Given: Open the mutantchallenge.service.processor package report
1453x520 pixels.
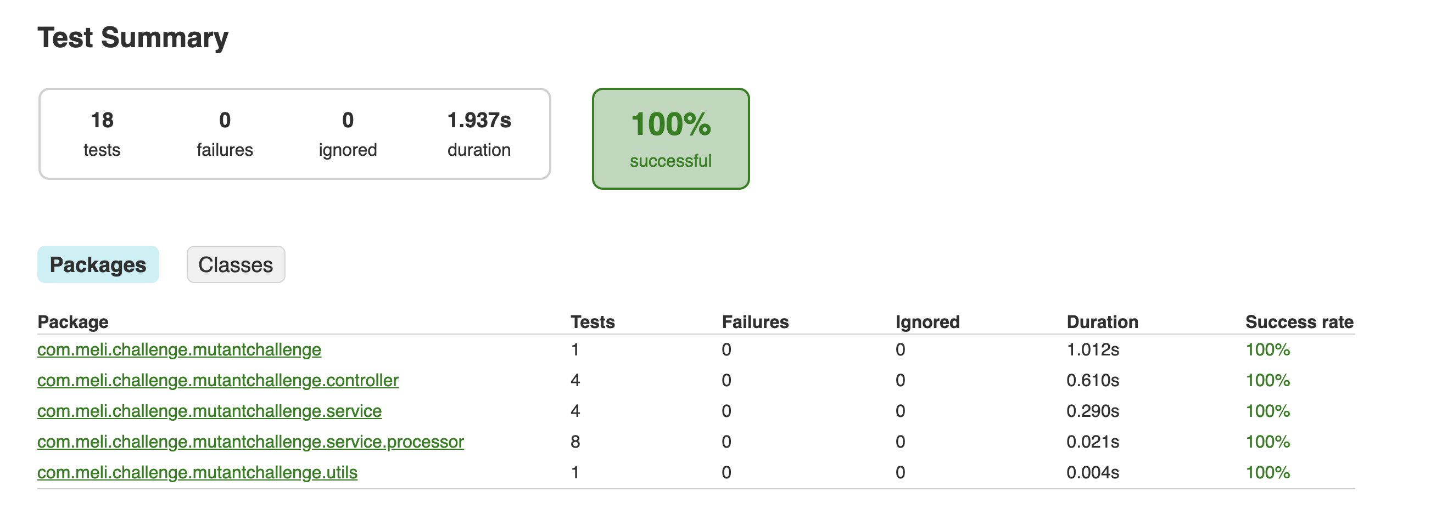Looking at the screenshot, I should click(x=250, y=442).
